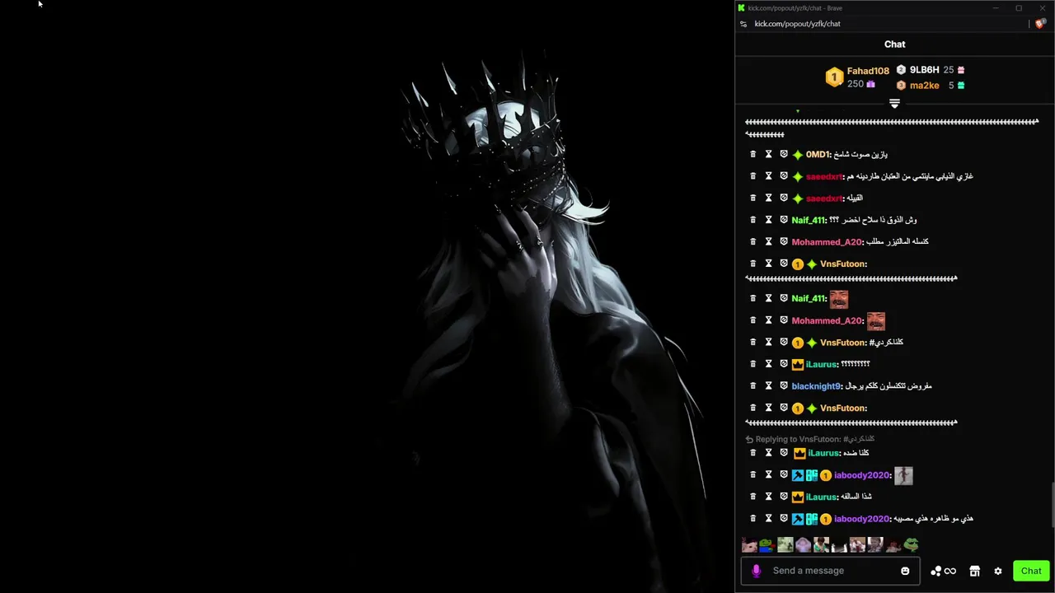Open Brave Shields icon in address bar
1055x593 pixels.
click(x=1040, y=24)
